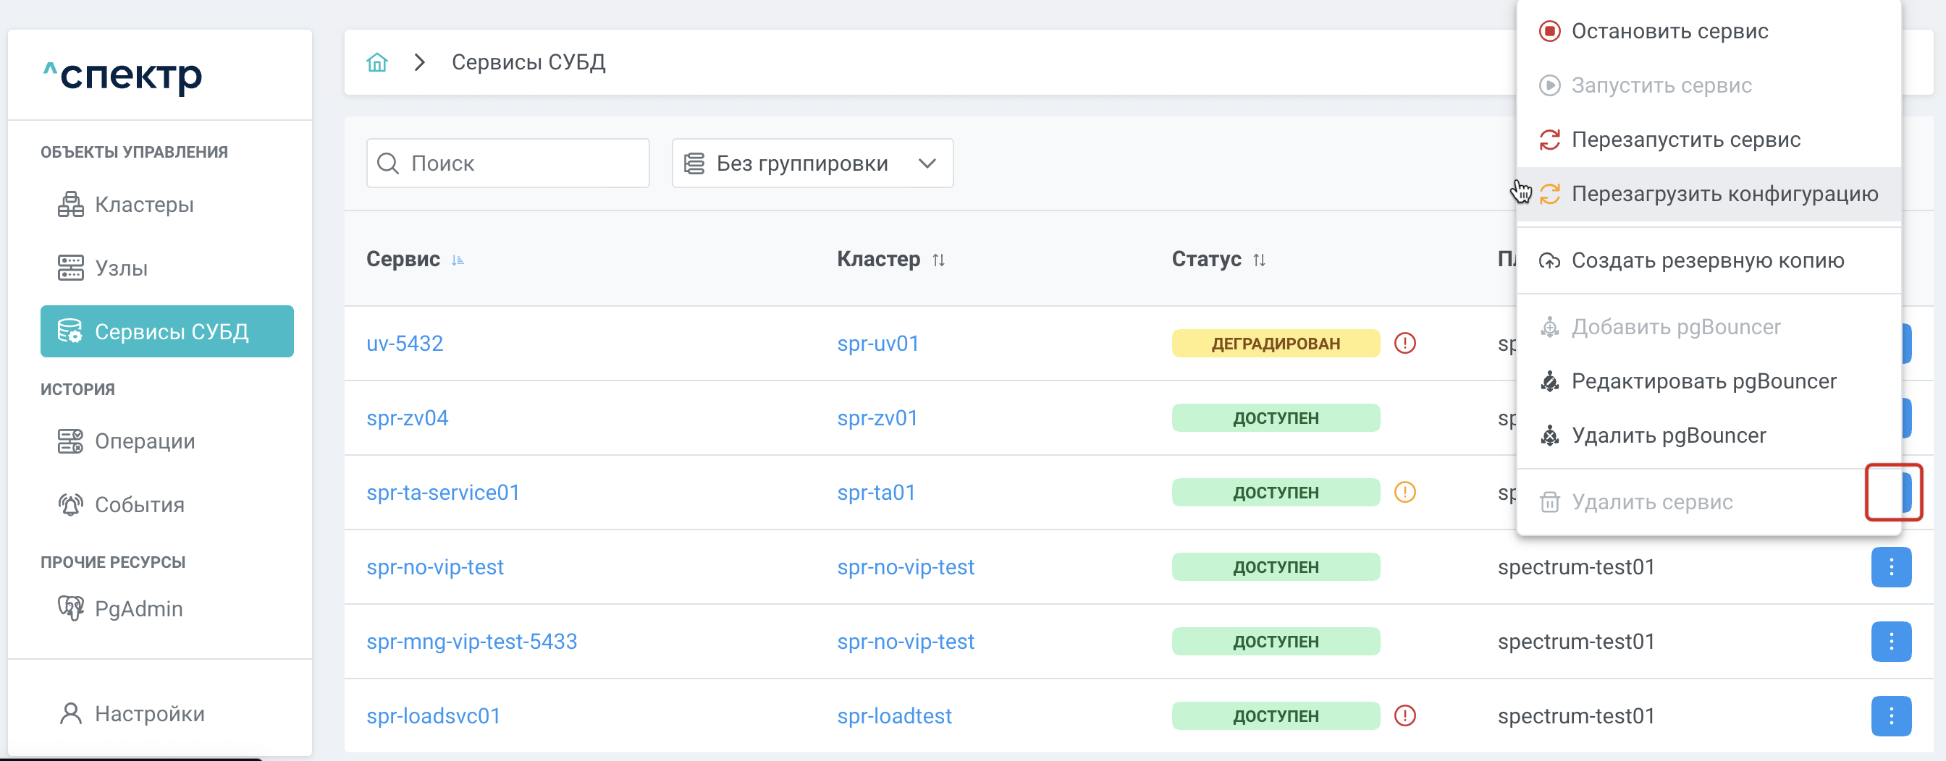Click orange warning icon for spr-ta-service01
1946x761 pixels.
point(1404,492)
